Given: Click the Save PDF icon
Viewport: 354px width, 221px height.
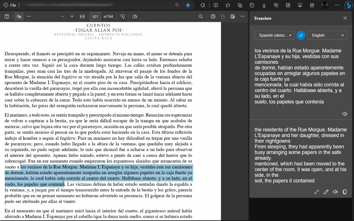Looking at the screenshot, I should [223, 17].
